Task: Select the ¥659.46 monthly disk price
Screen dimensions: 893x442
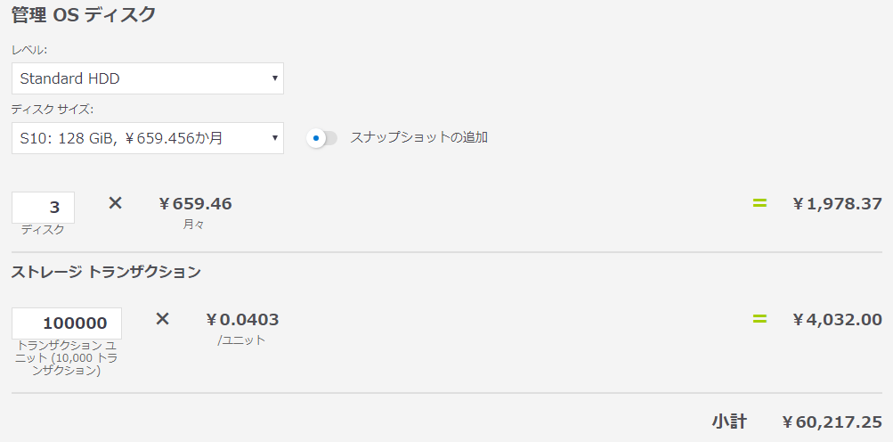Action: point(195,204)
